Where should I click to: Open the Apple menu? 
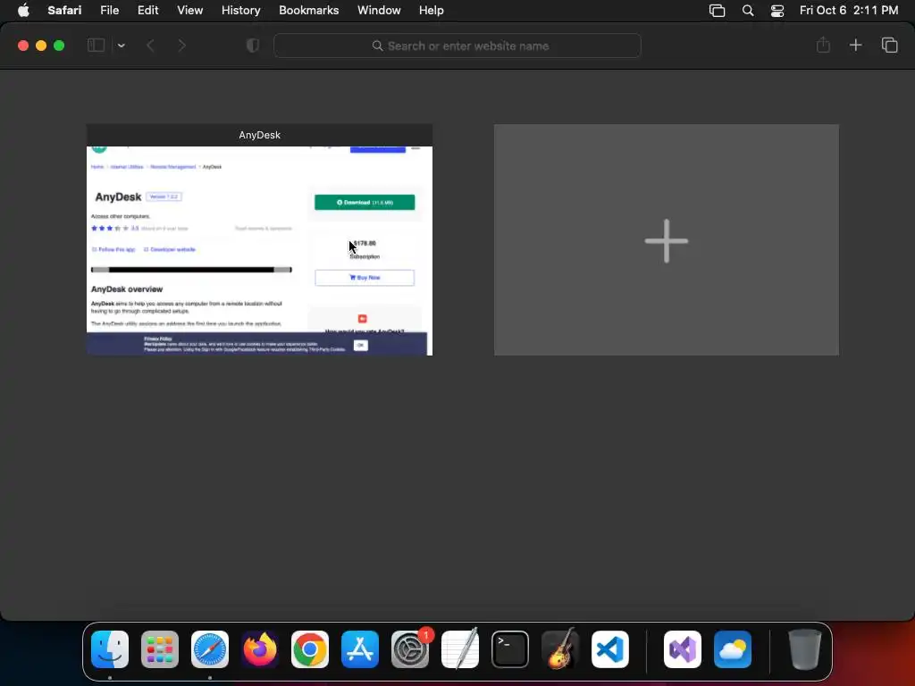(x=23, y=10)
